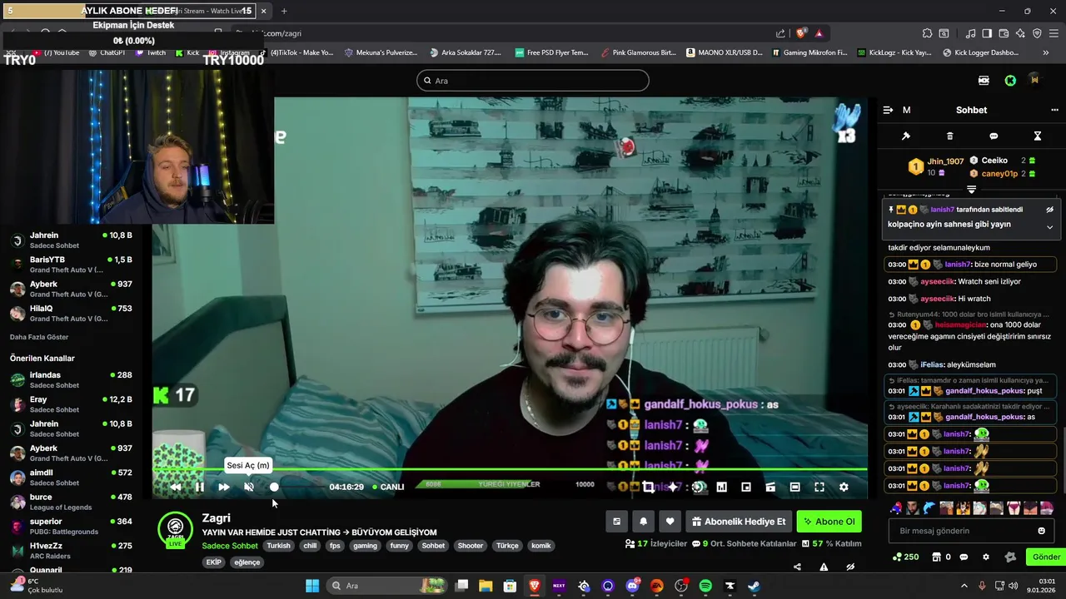Open the BarisYTB channel in sidebar

tap(72, 265)
